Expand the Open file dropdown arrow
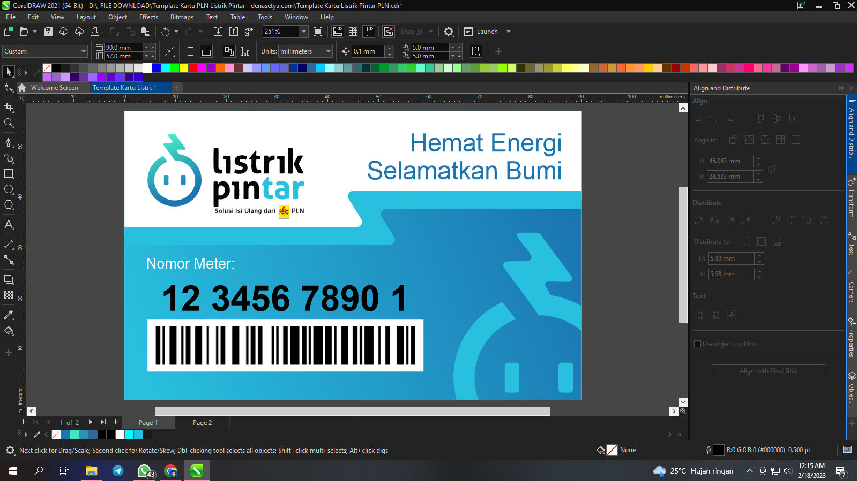Screen dimensions: 857x481 coord(35,32)
